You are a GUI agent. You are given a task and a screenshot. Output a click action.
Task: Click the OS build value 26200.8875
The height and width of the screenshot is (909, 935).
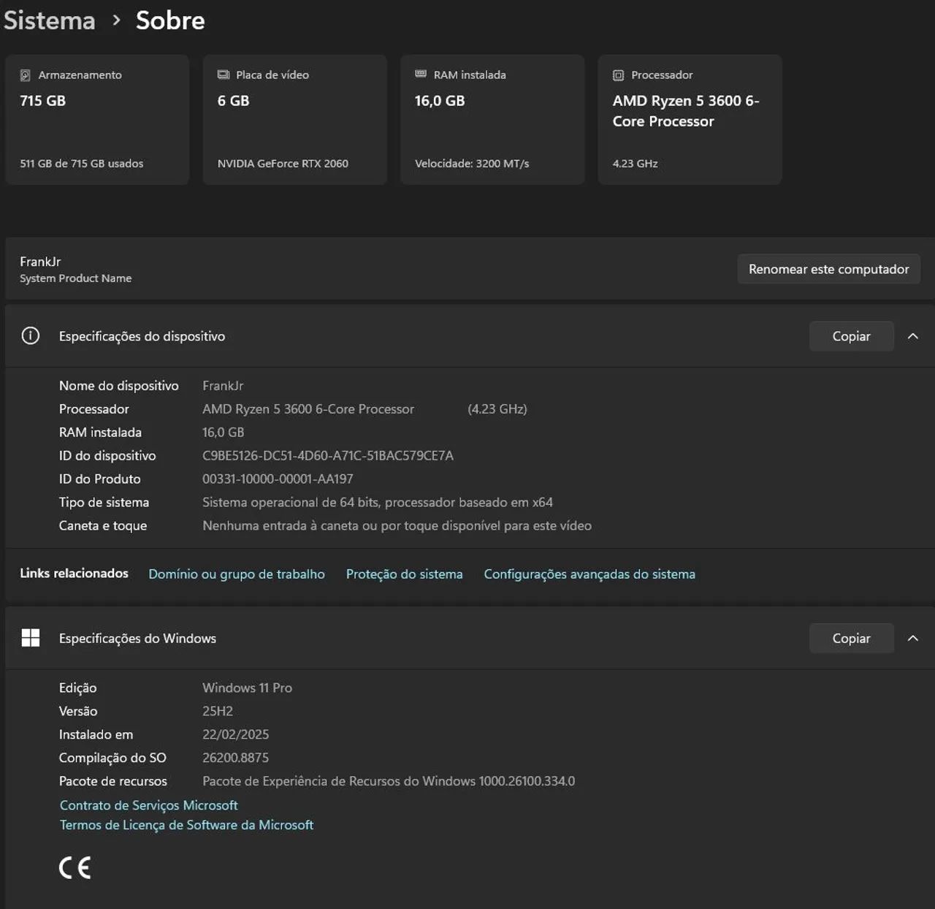pyautogui.click(x=236, y=758)
